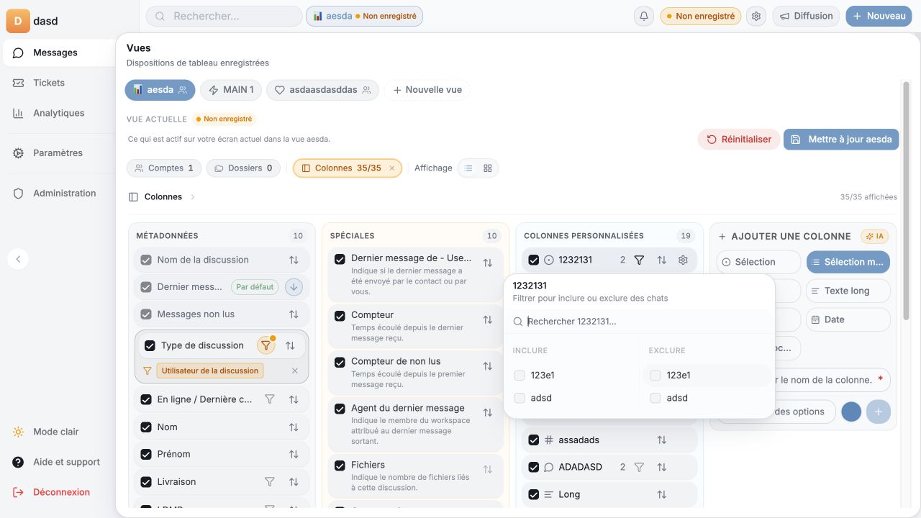Click sort arrows for Messages non lus
This screenshot has height=518, width=921.
pyautogui.click(x=294, y=314)
